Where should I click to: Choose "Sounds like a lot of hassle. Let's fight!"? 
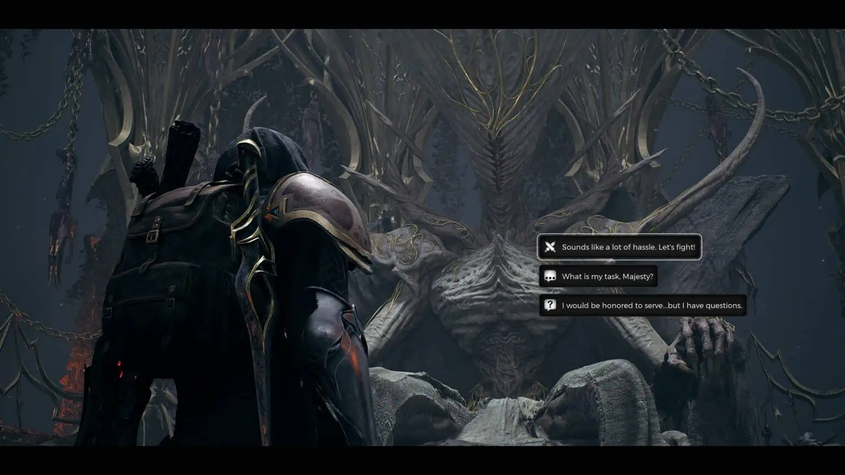click(x=619, y=247)
